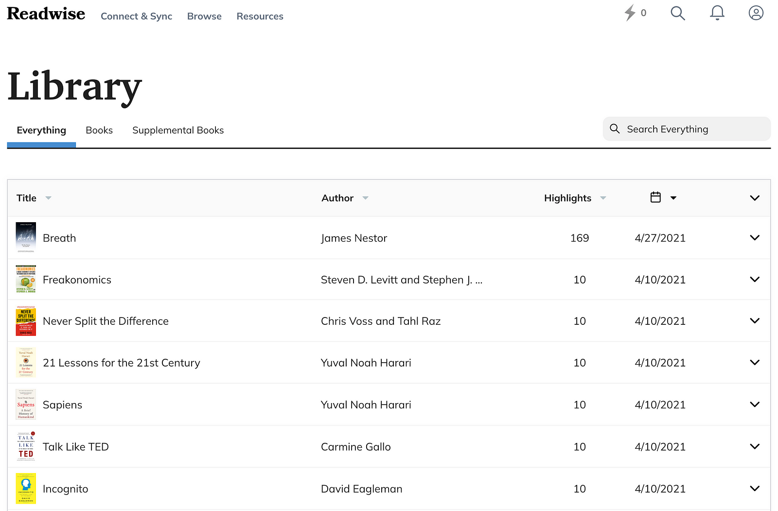Click the calendar date column icon
The height and width of the screenshot is (511, 778).
click(655, 197)
